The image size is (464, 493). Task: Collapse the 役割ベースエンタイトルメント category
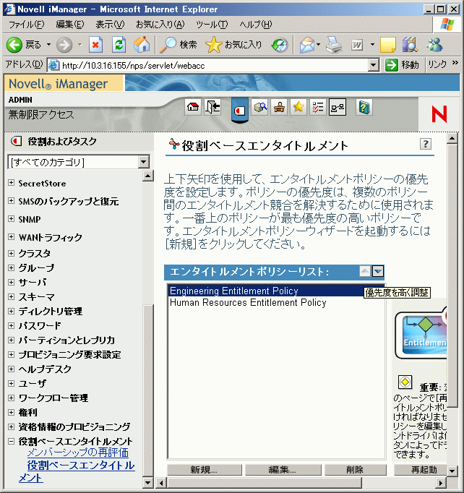coord(12,441)
